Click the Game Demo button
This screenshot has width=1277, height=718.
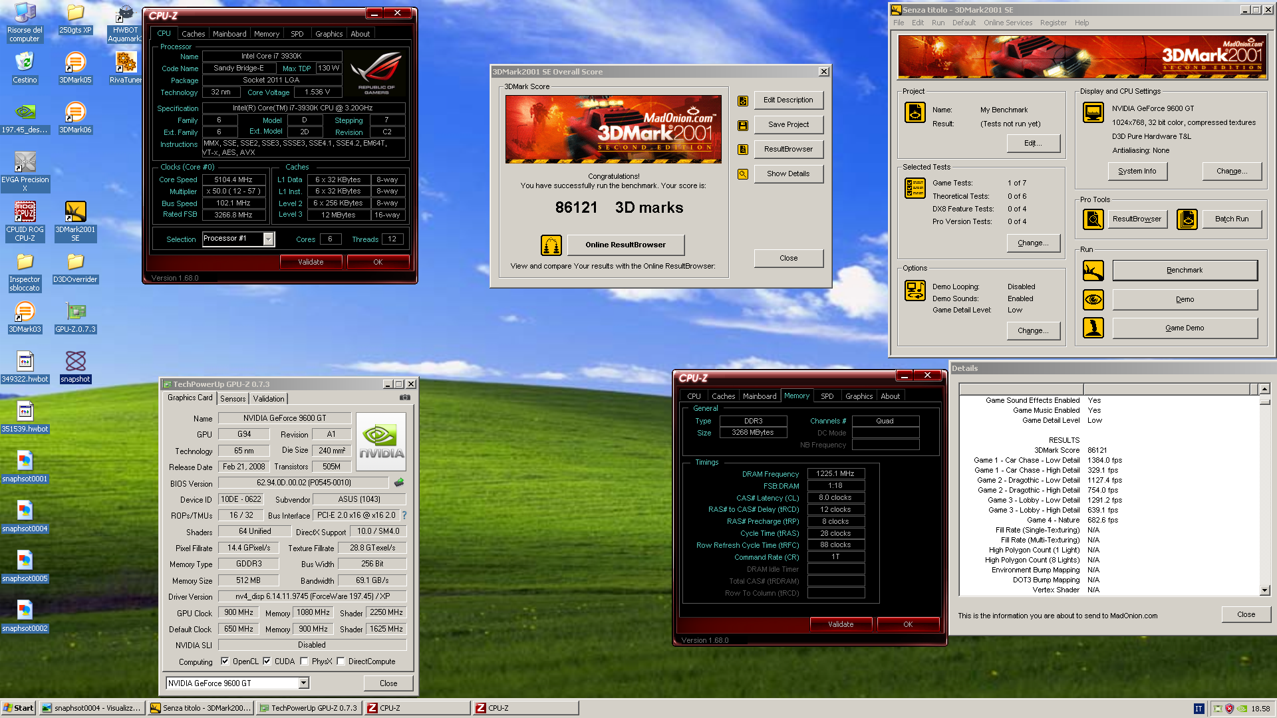(1185, 328)
